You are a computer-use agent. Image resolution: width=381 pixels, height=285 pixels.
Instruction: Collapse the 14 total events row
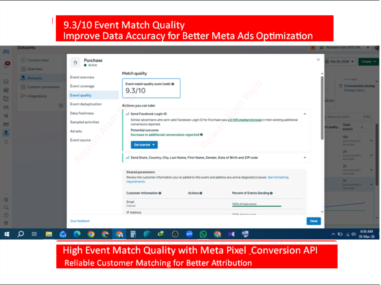coord(371,185)
